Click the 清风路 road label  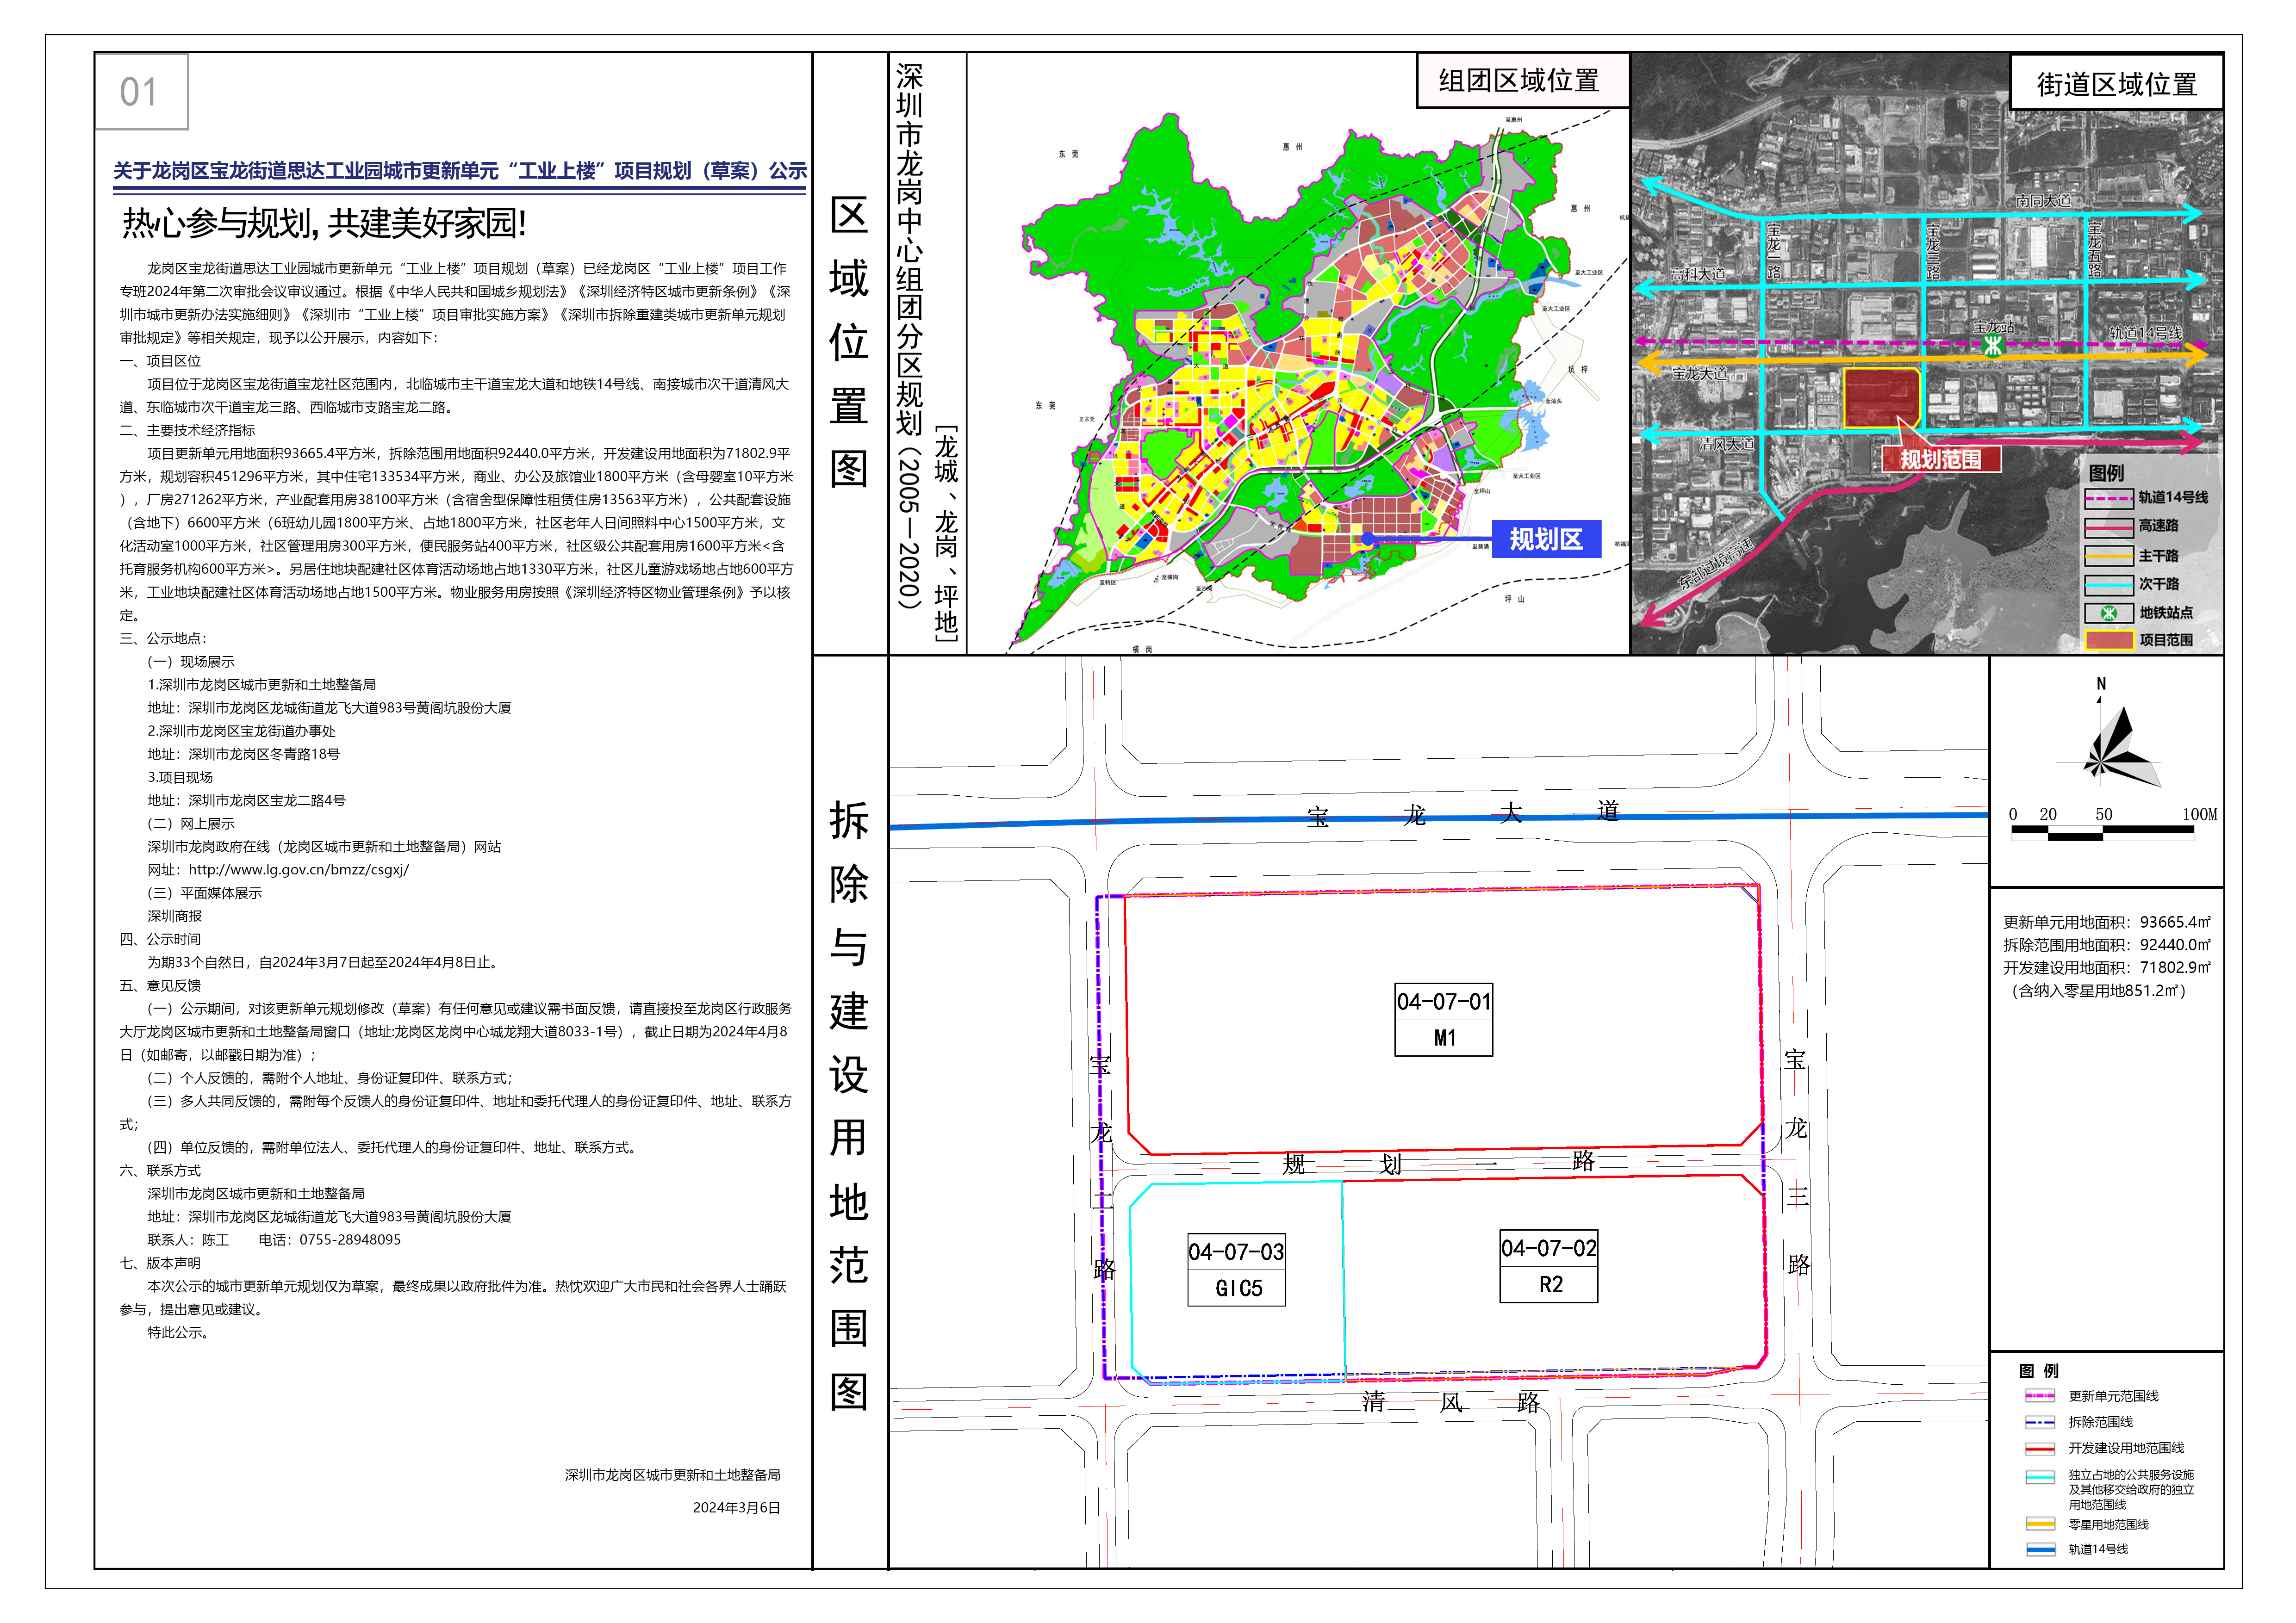click(x=1451, y=1402)
